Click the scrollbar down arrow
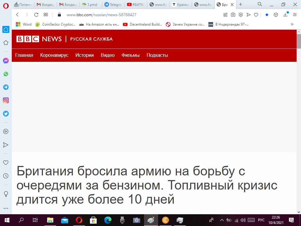 point(299,212)
